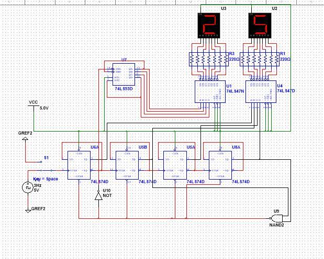Toggle the S1 switch contact
The image size is (324, 259).
coord(46,171)
